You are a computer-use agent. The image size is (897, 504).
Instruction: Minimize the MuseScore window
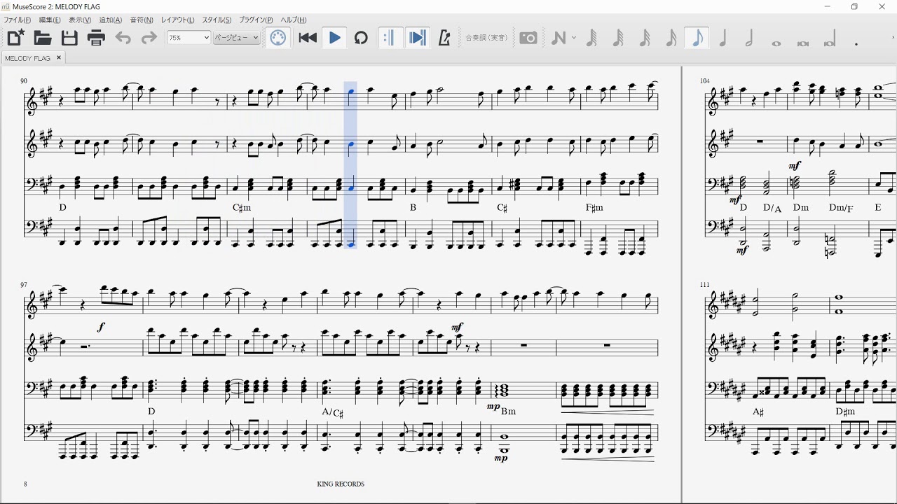coord(828,7)
